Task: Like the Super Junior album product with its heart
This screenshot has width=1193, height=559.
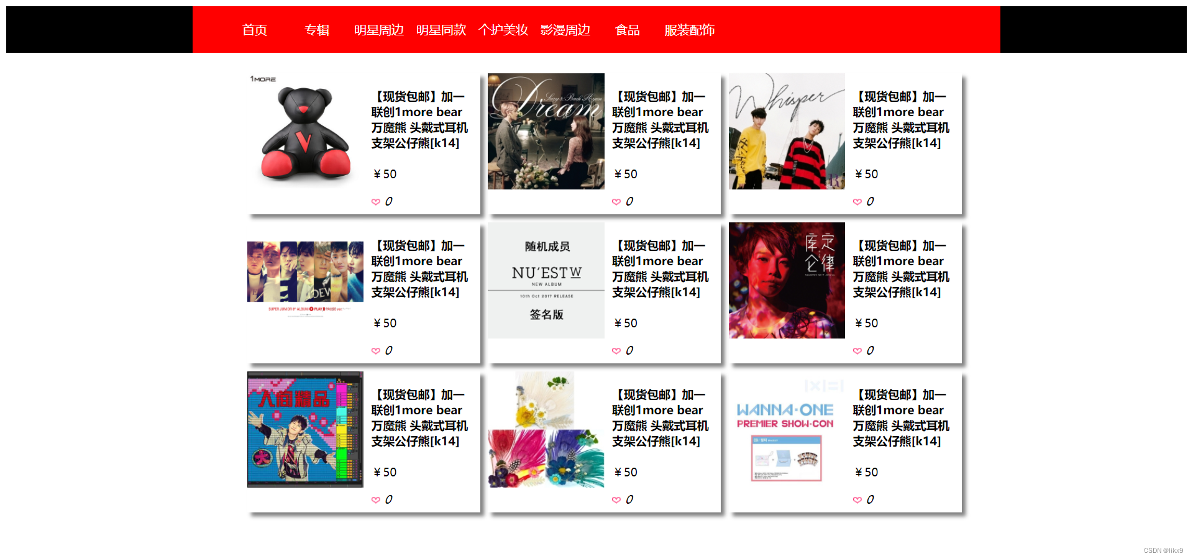Action: 375,351
